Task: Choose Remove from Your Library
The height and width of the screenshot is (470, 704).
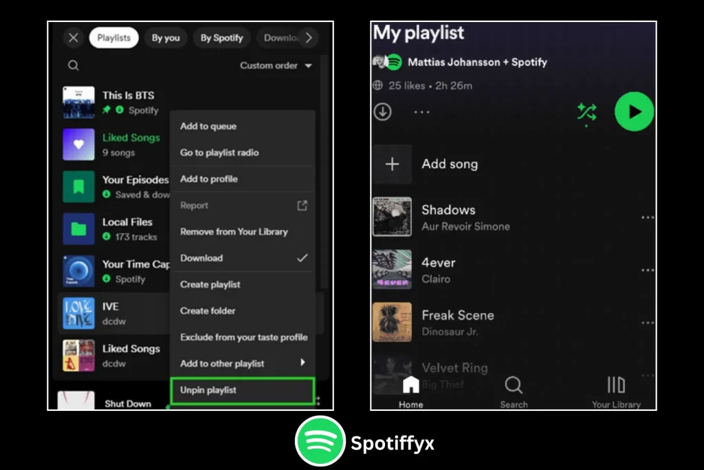Action: (243, 232)
